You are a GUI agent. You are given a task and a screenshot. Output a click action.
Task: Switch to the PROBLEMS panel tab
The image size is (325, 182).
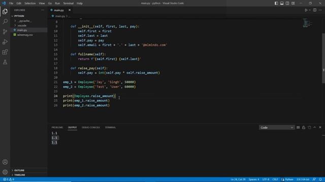click(57, 127)
